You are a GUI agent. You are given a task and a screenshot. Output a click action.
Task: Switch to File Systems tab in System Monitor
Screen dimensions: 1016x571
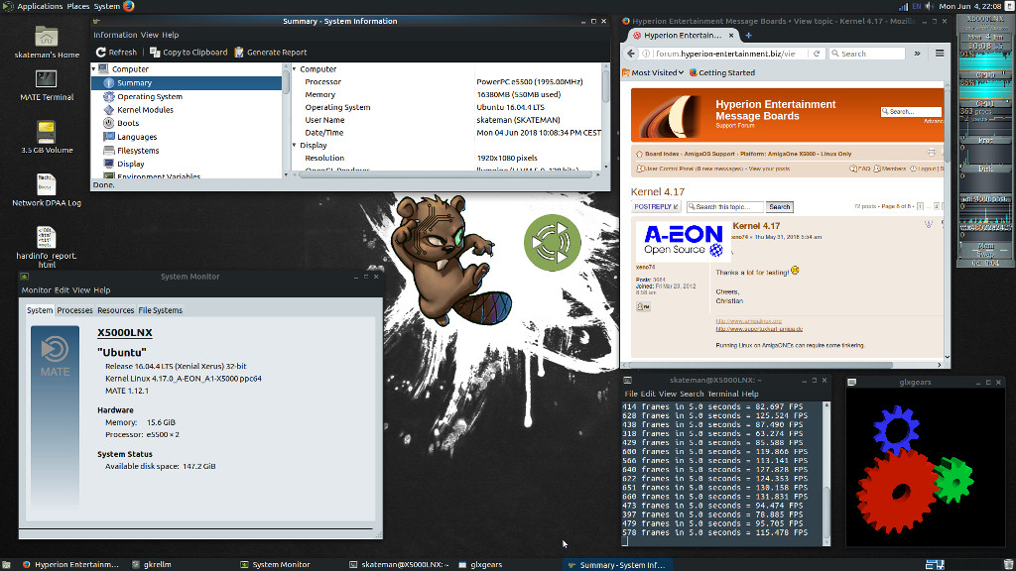[160, 310]
